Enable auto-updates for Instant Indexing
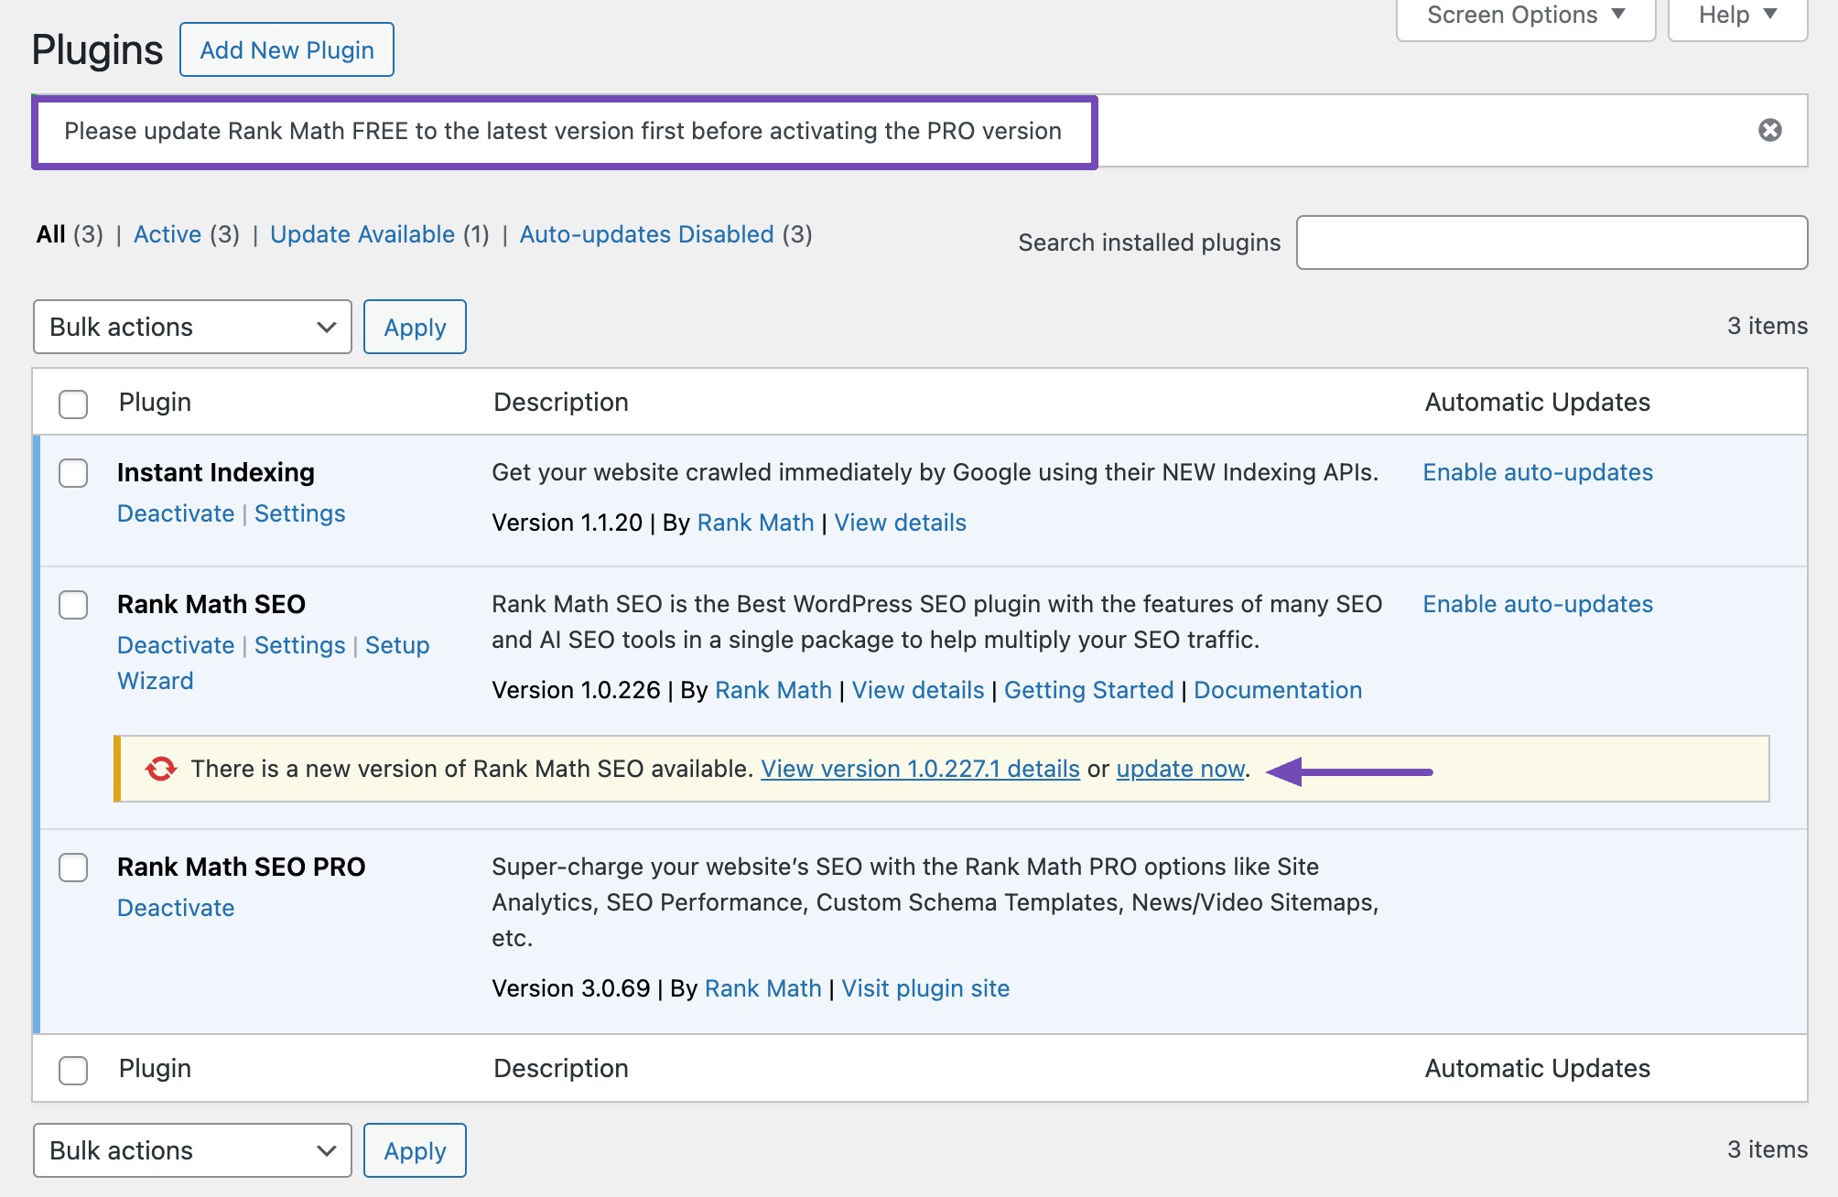The height and width of the screenshot is (1197, 1838). click(x=1538, y=472)
